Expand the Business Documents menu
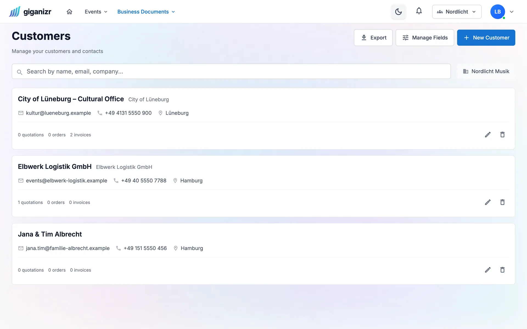The width and height of the screenshot is (527, 329). [x=146, y=12]
